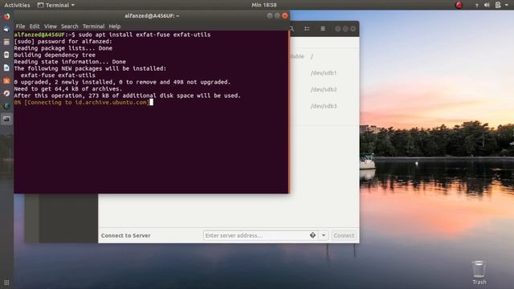Expand the system menu arrow in top bar

pyautogui.click(x=507, y=5)
